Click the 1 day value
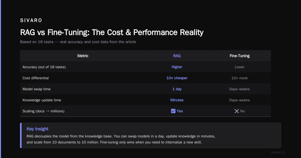 tap(177, 89)
